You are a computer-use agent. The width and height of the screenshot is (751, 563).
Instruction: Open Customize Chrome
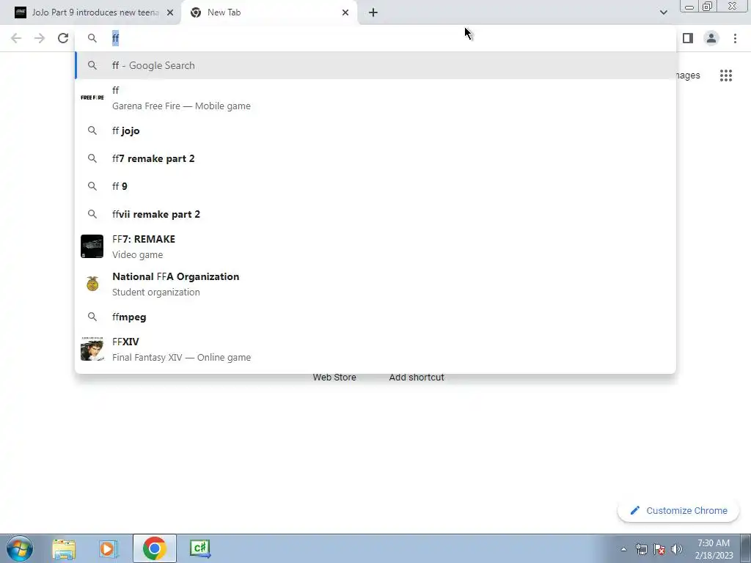point(678,511)
